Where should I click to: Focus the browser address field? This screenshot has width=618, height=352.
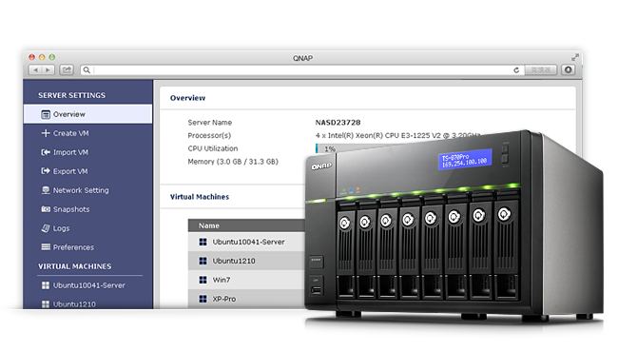pos(301,70)
